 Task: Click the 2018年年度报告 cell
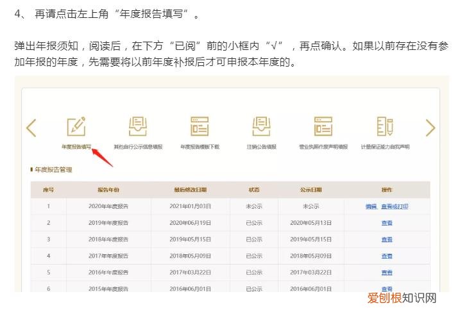tap(108, 240)
